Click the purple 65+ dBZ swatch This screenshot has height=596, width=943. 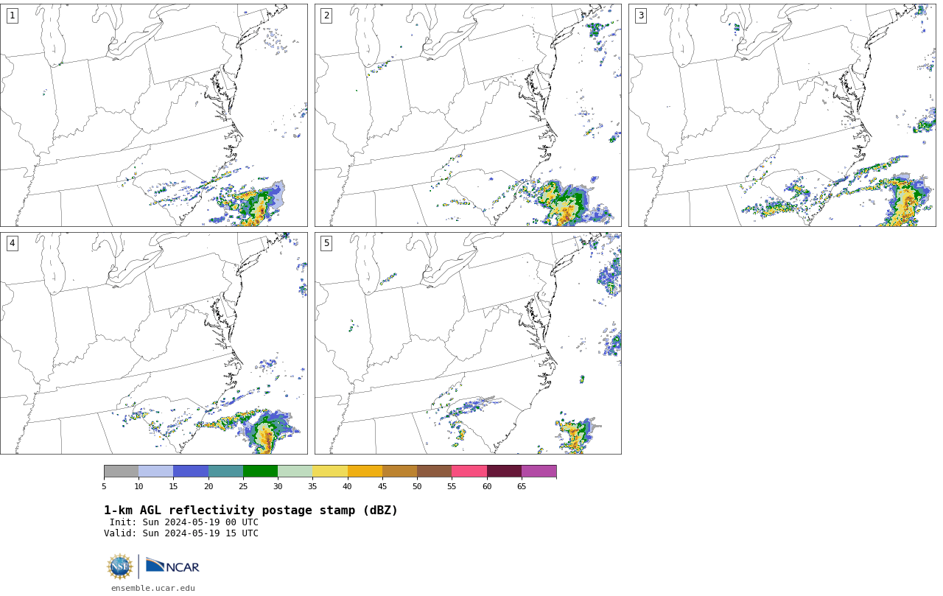(x=539, y=471)
